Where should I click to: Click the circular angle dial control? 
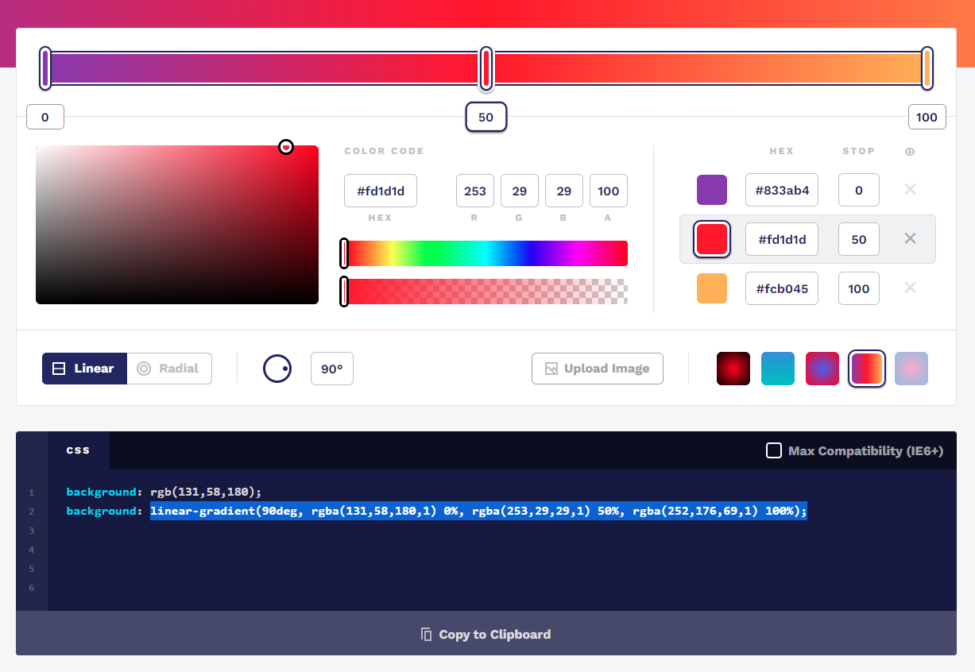pyautogui.click(x=277, y=369)
